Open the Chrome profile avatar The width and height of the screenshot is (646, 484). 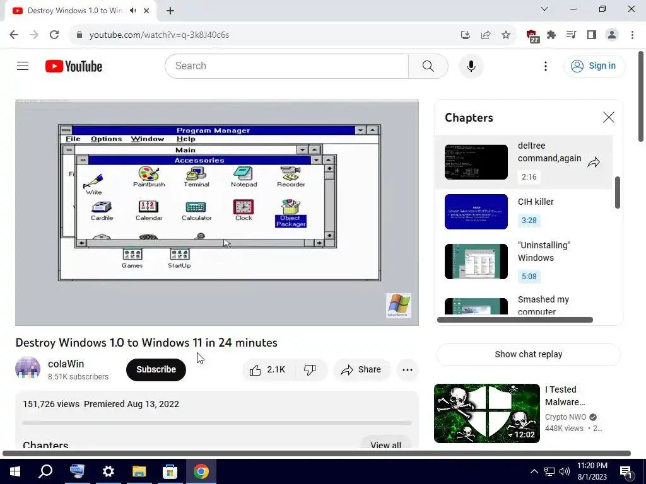612,35
